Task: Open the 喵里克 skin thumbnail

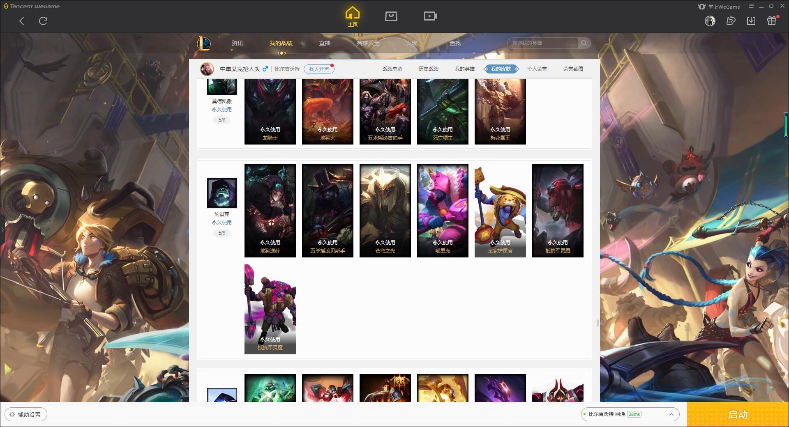Action: pyautogui.click(x=443, y=211)
